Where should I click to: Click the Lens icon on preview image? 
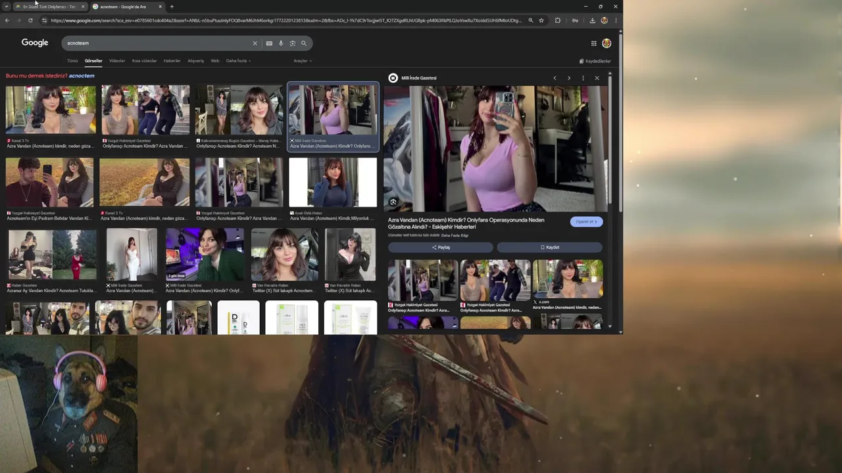[393, 202]
